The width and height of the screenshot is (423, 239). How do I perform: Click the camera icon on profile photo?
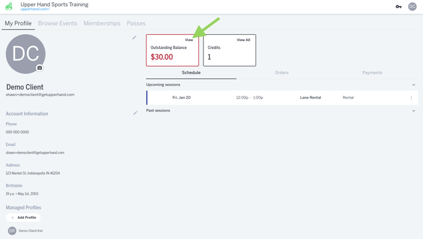click(x=39, y=68)
